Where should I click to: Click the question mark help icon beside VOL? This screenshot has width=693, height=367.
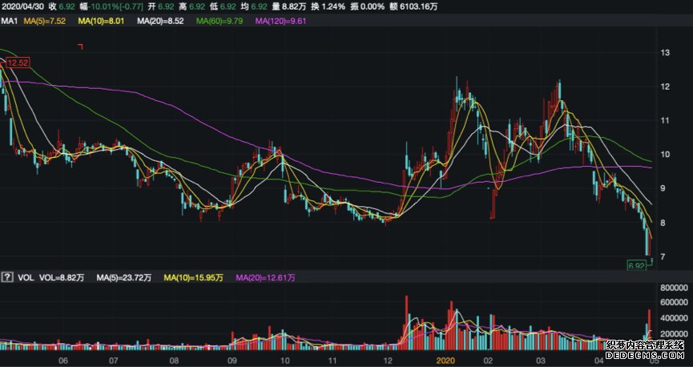click(x=7, y=277)
